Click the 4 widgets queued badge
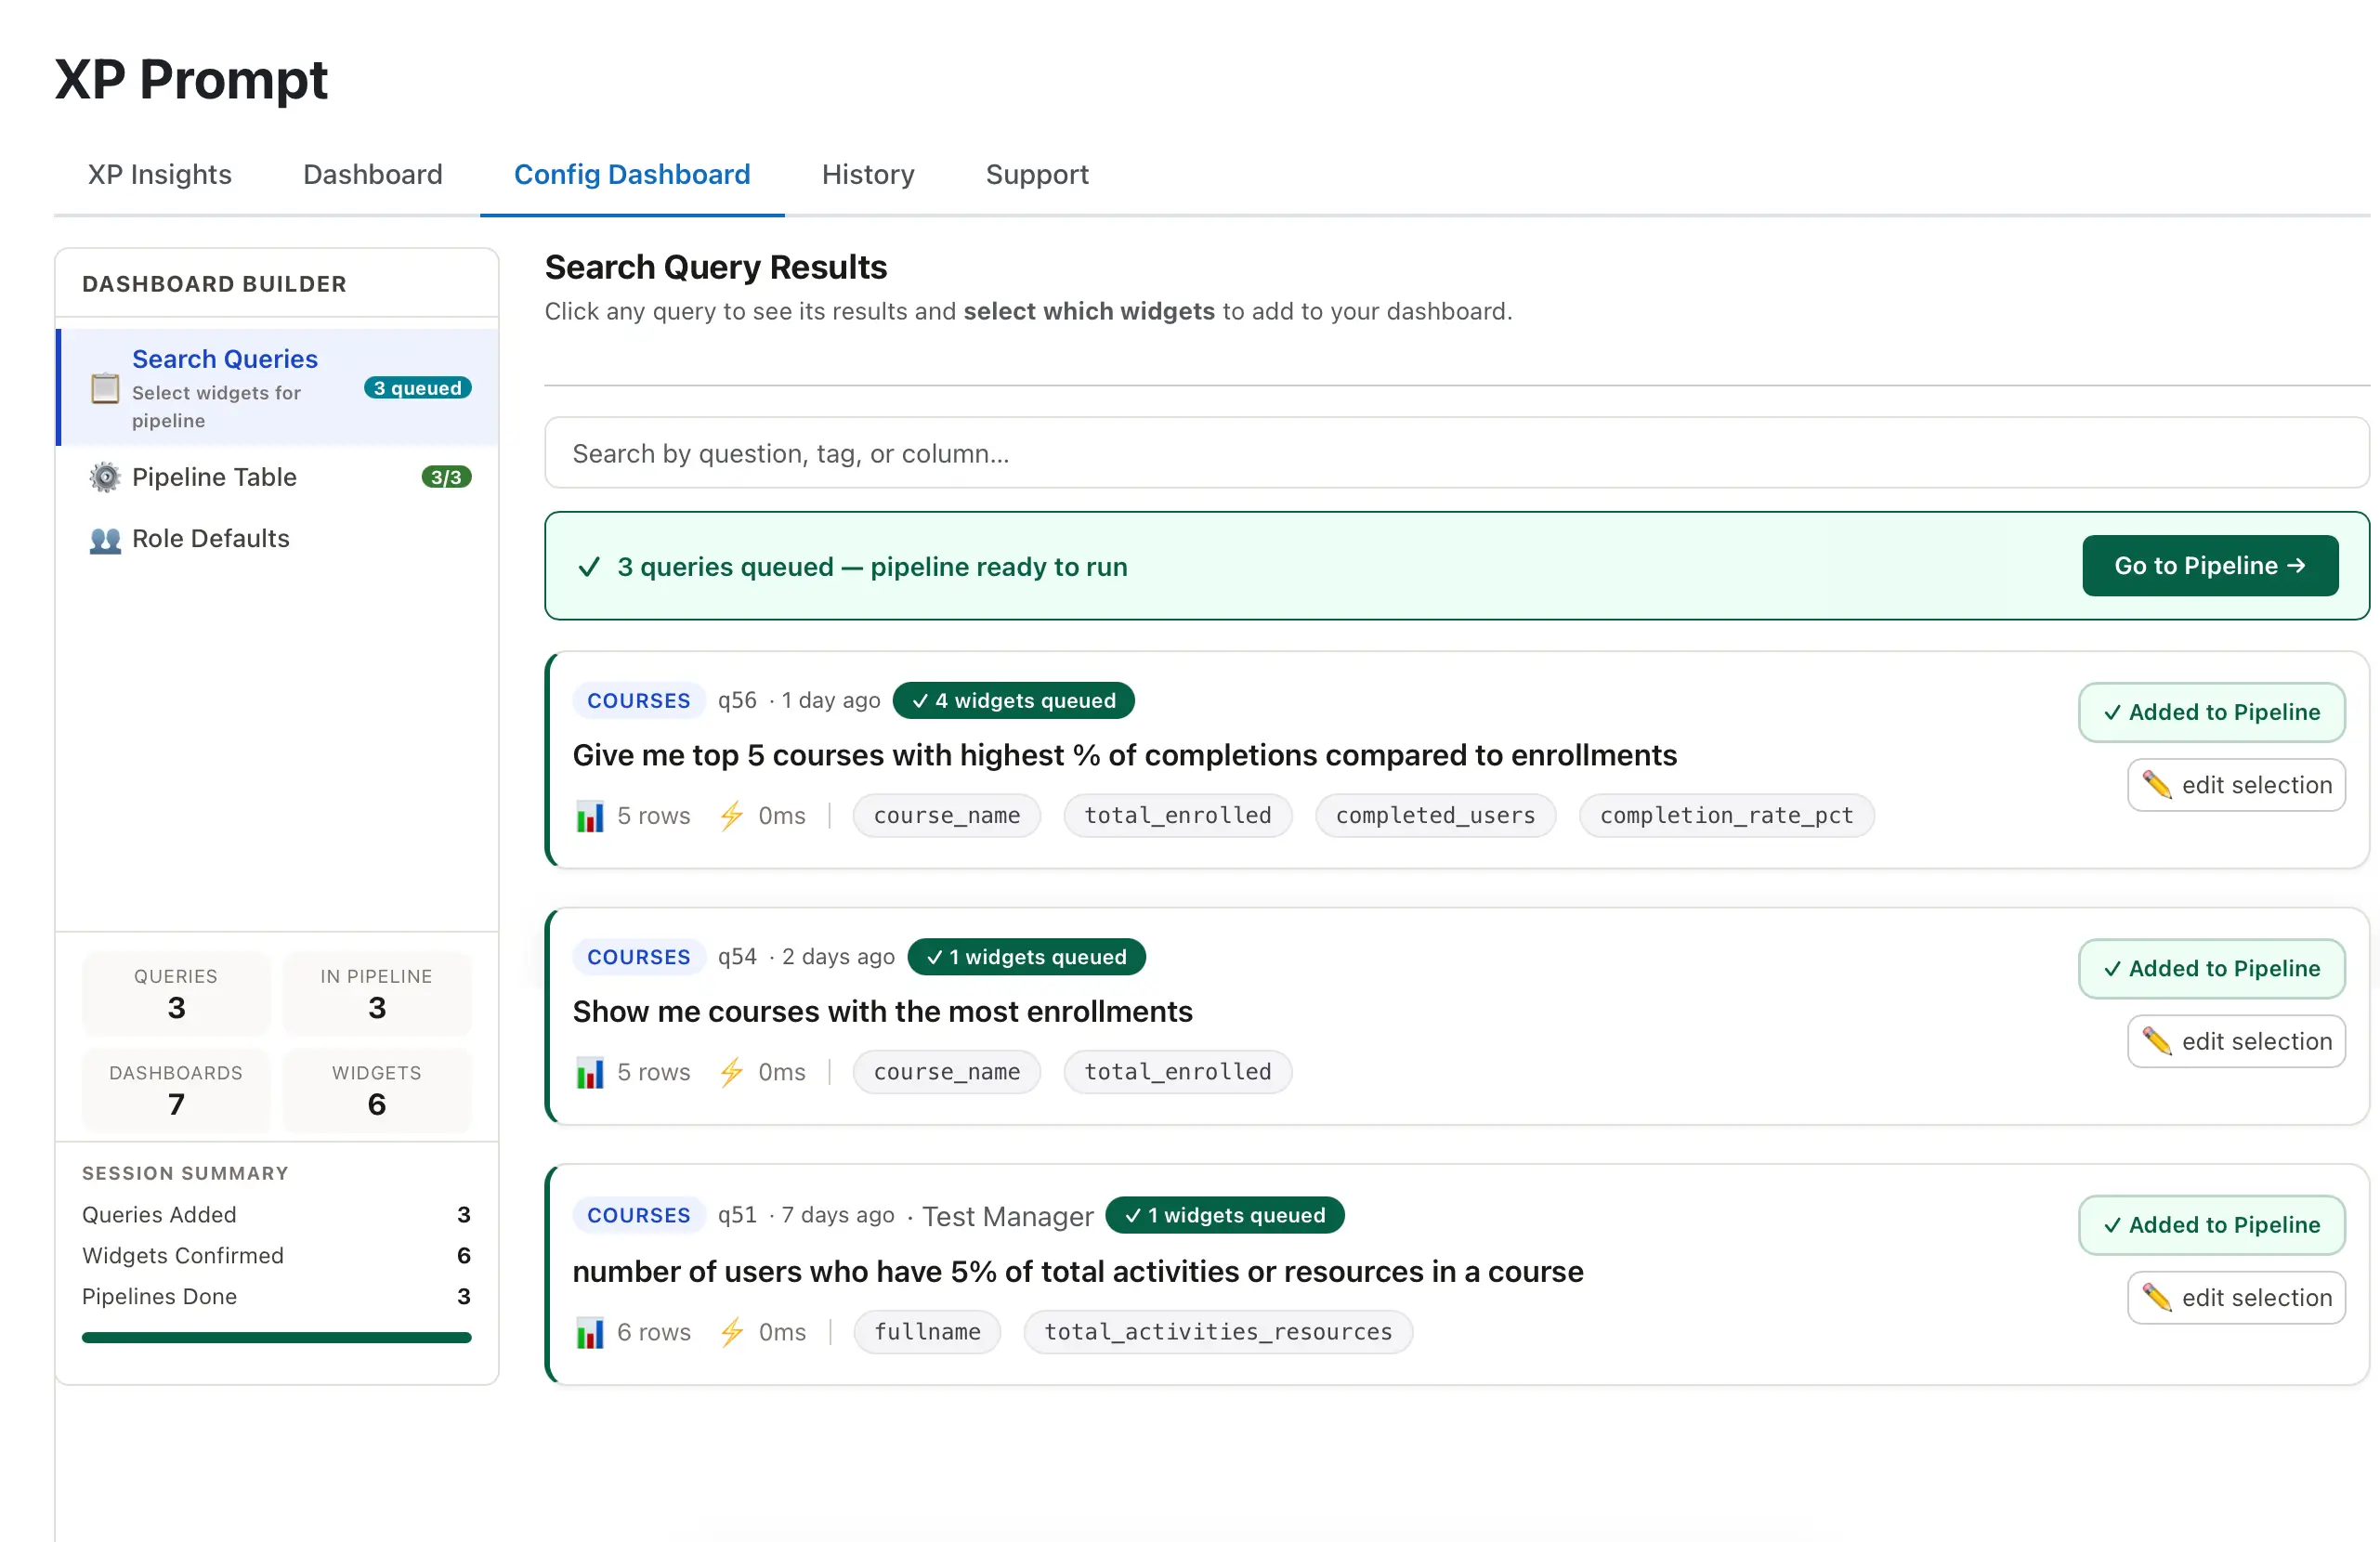 click(1013, 701)
